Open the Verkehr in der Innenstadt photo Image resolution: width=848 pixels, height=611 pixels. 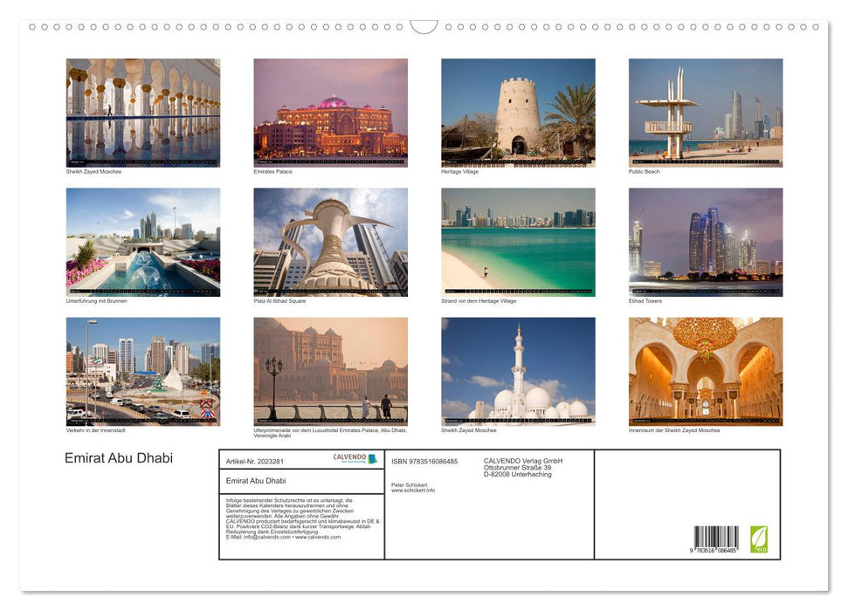[x=143, y=370]
